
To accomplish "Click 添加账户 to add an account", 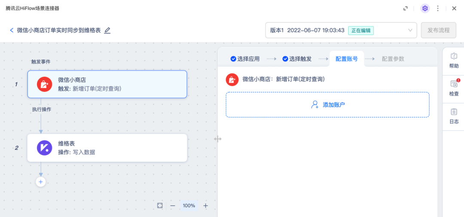I will pos(328,105).
